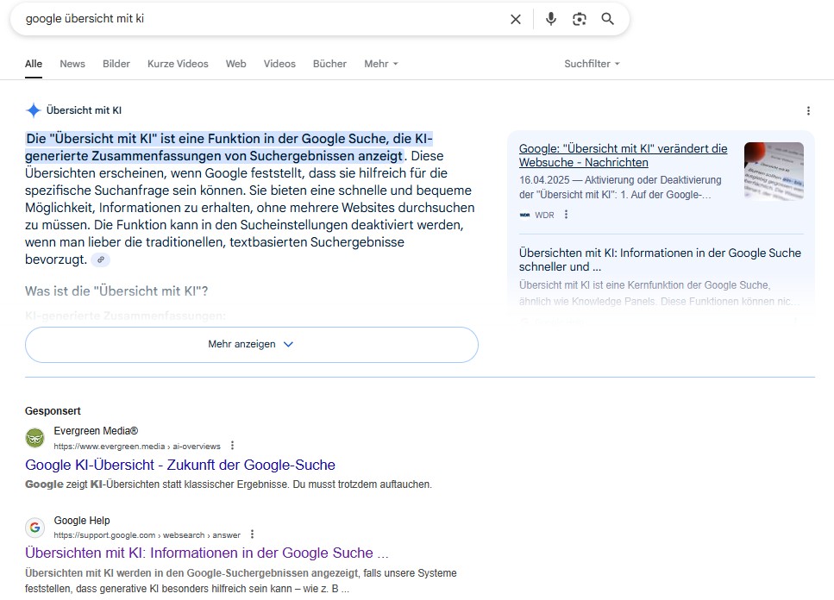Click heading 'Was ist die "Übersicht mit KI"?'

[x=116, y=291]
